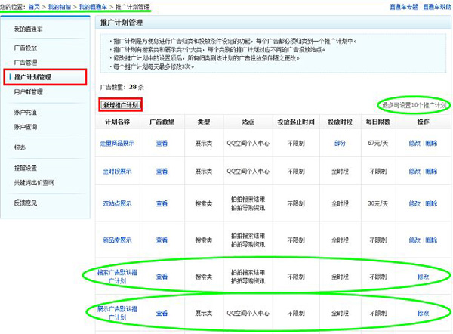The height and width of the screenshot is (334, 453).
Task: Open 展示广告默认推广计划 plan link
Action: pyautogui.click(x=117, y=313)
